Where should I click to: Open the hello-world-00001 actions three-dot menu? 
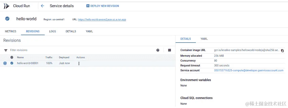click(x=79, y=63)
